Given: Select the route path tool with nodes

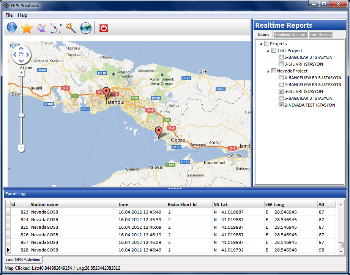Looking at the screenshot, I should pos(56,28).
